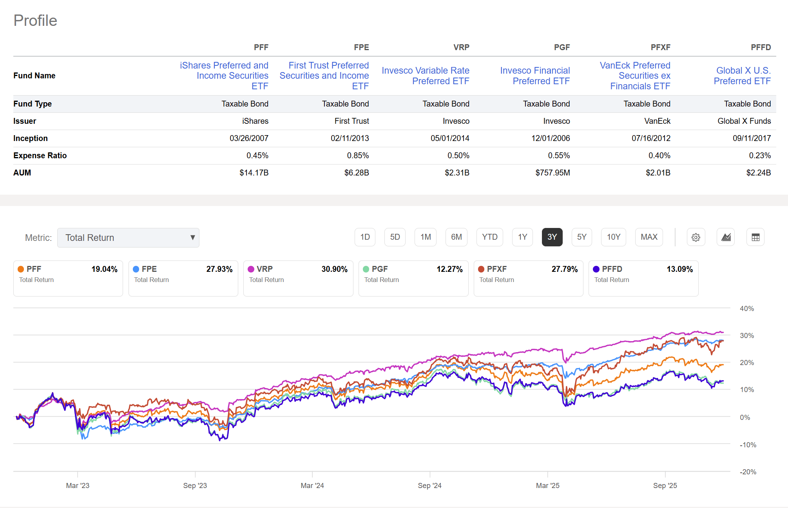This screenshot has height=508, width=788.
Task: Select the 5D time range
Action: point(395,237)
